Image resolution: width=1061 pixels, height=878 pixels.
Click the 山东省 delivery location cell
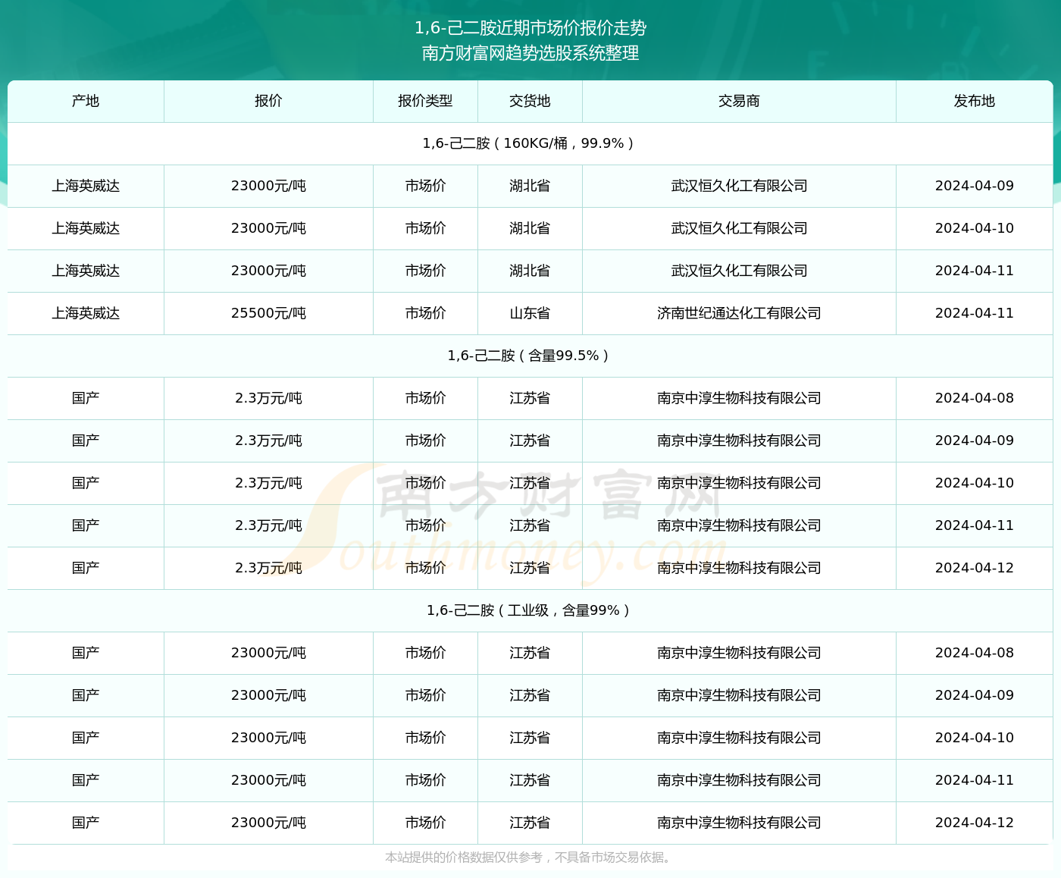tap(530, 313)
